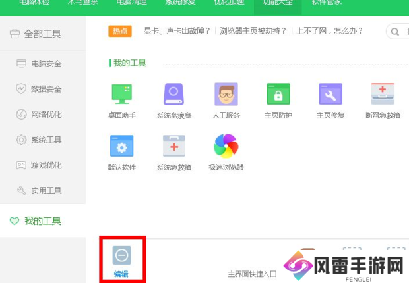The width and height of the screenshot is (409, 283).
Task: Open the 显卡、声卡出故障？ hot topic link
Action: pyautogui.click(x=177, y=31)
